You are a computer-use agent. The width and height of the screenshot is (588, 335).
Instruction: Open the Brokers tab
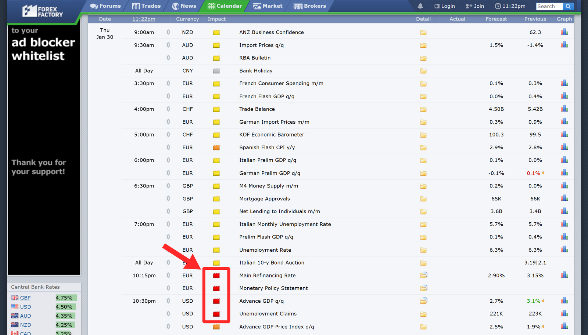[x=310, y=6]
